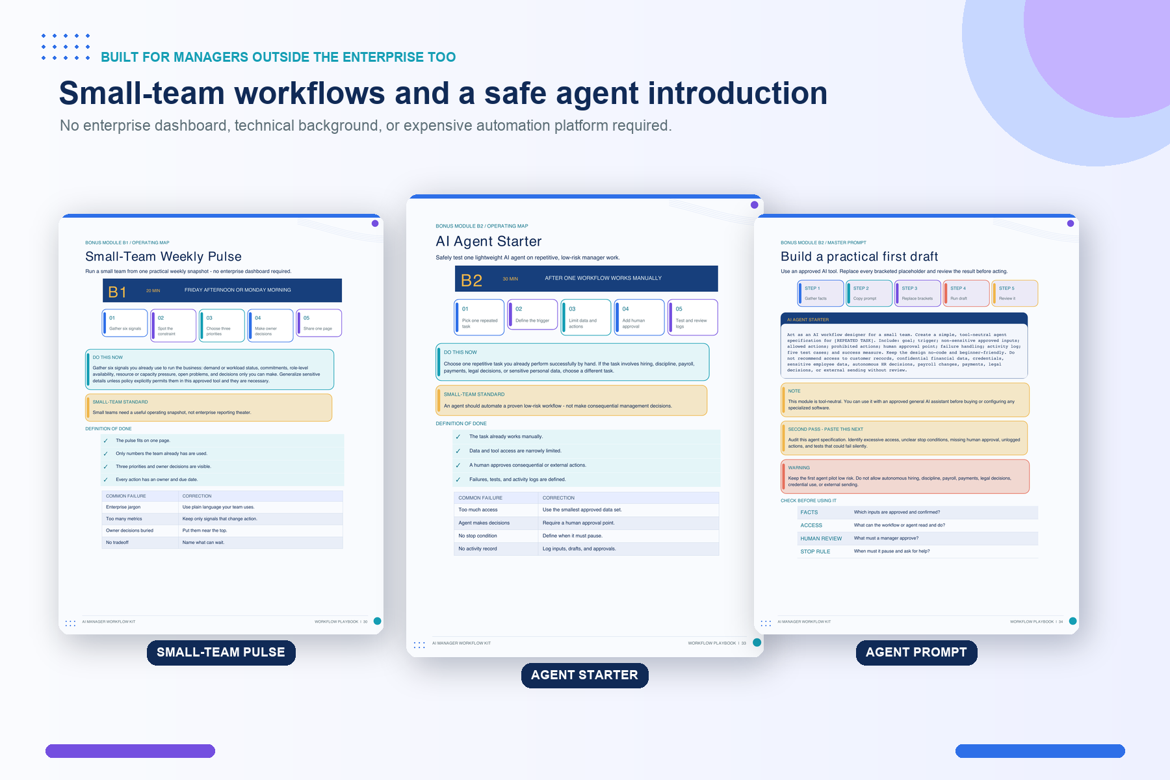
Task: Click the AI AGENT STARTER prompt box header
Action: (903, 319)
